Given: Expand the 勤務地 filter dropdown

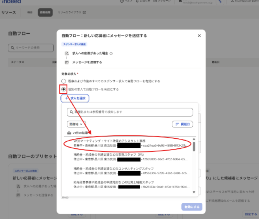Looking at the screenshot, I should [76, 124].
